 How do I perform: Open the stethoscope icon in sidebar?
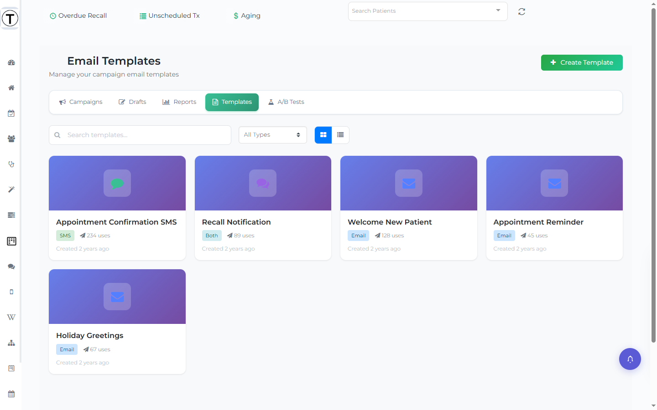tap(11, 164)
